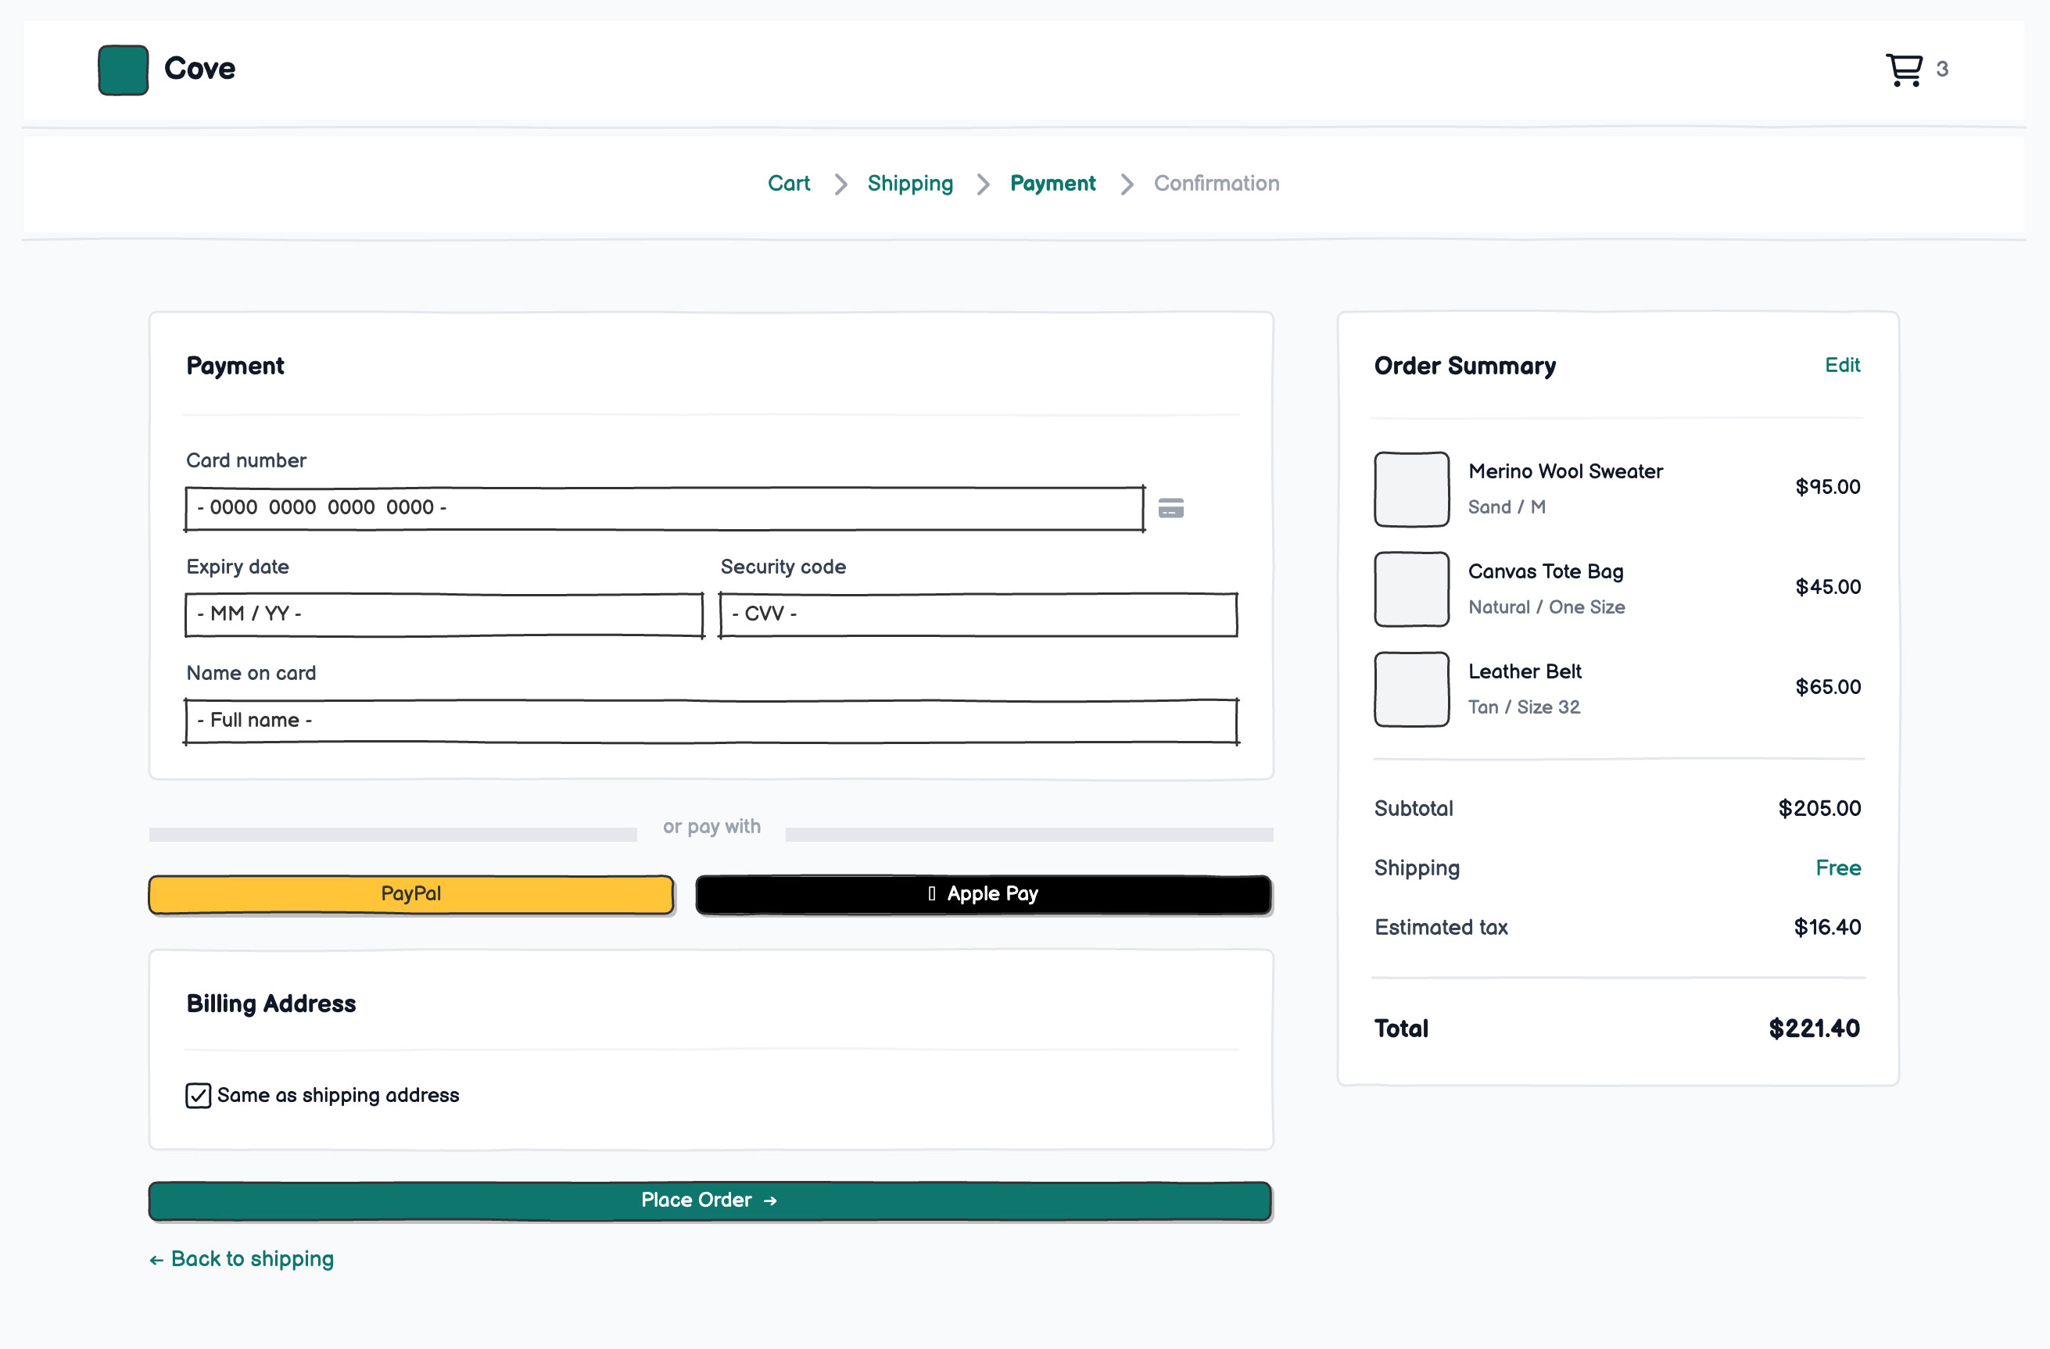Click the Order Summary heading
This screenshot has height=1349, width=2050.
1465,366
